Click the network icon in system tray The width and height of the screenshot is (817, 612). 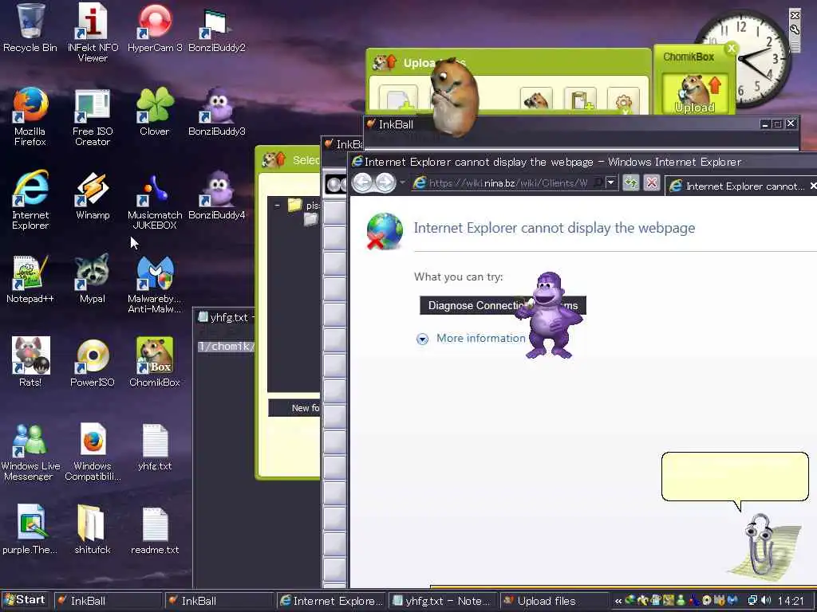[x=752, y=601]
